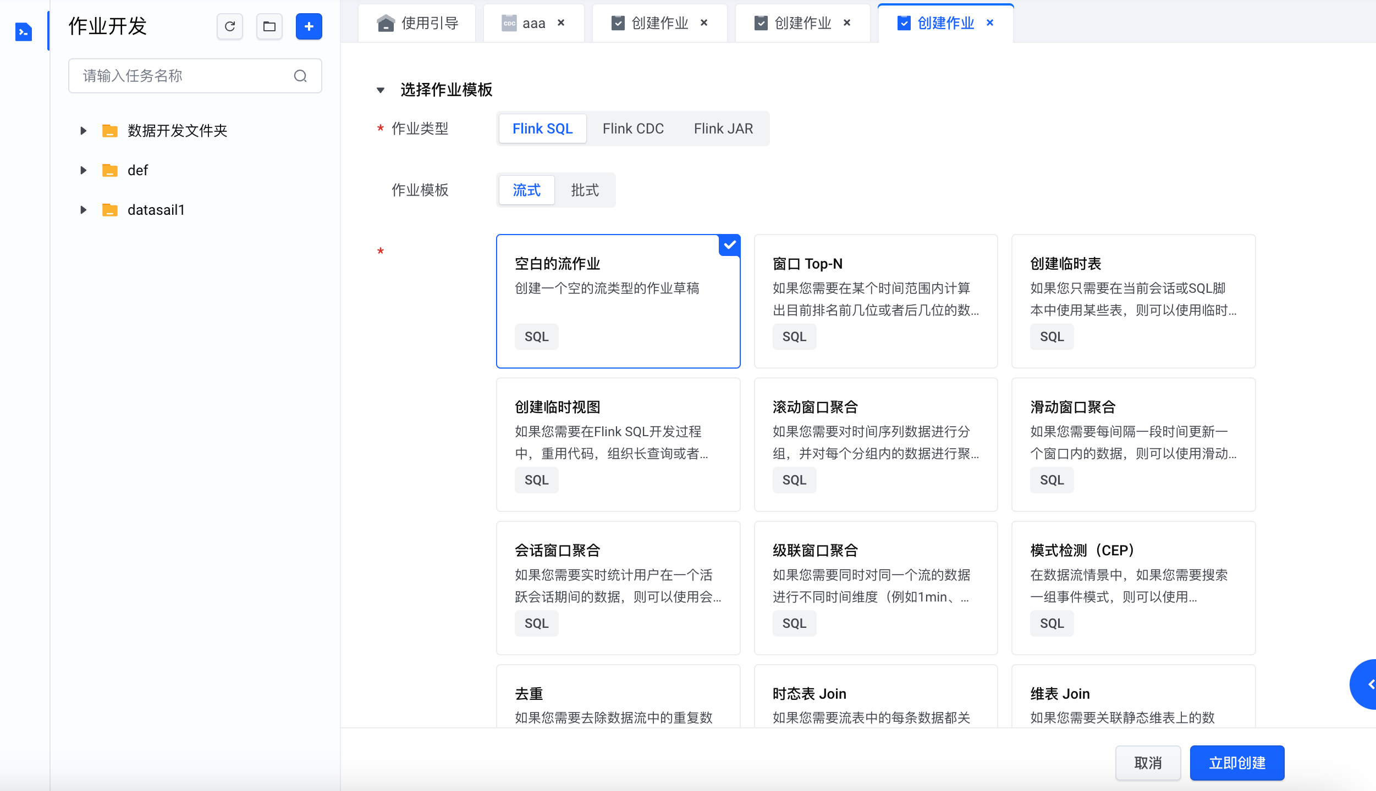Click the def folder icon
This screenshot has height=791, width=1376.
(x=110, y=170)
